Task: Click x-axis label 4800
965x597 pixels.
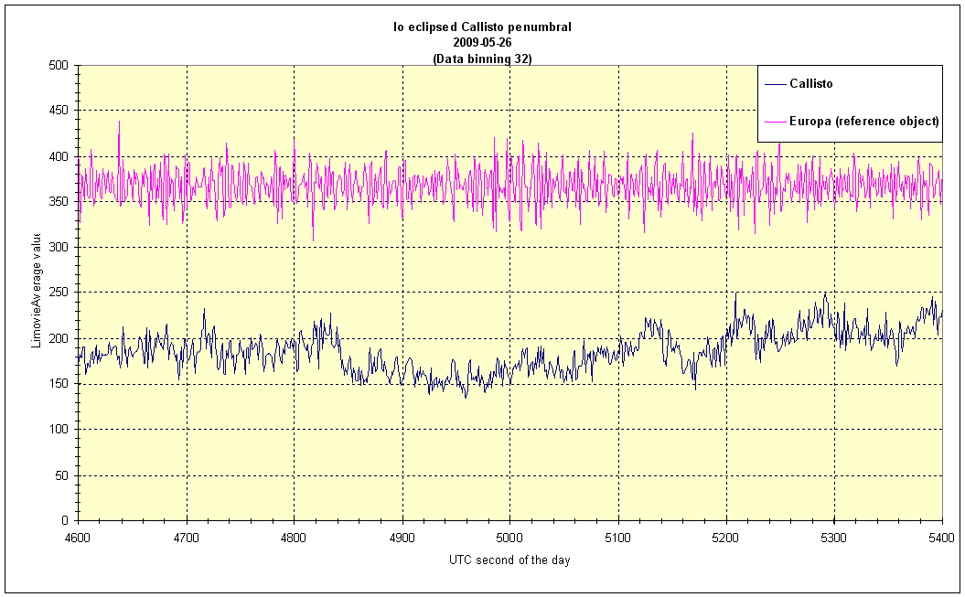Action: (295, 538)
